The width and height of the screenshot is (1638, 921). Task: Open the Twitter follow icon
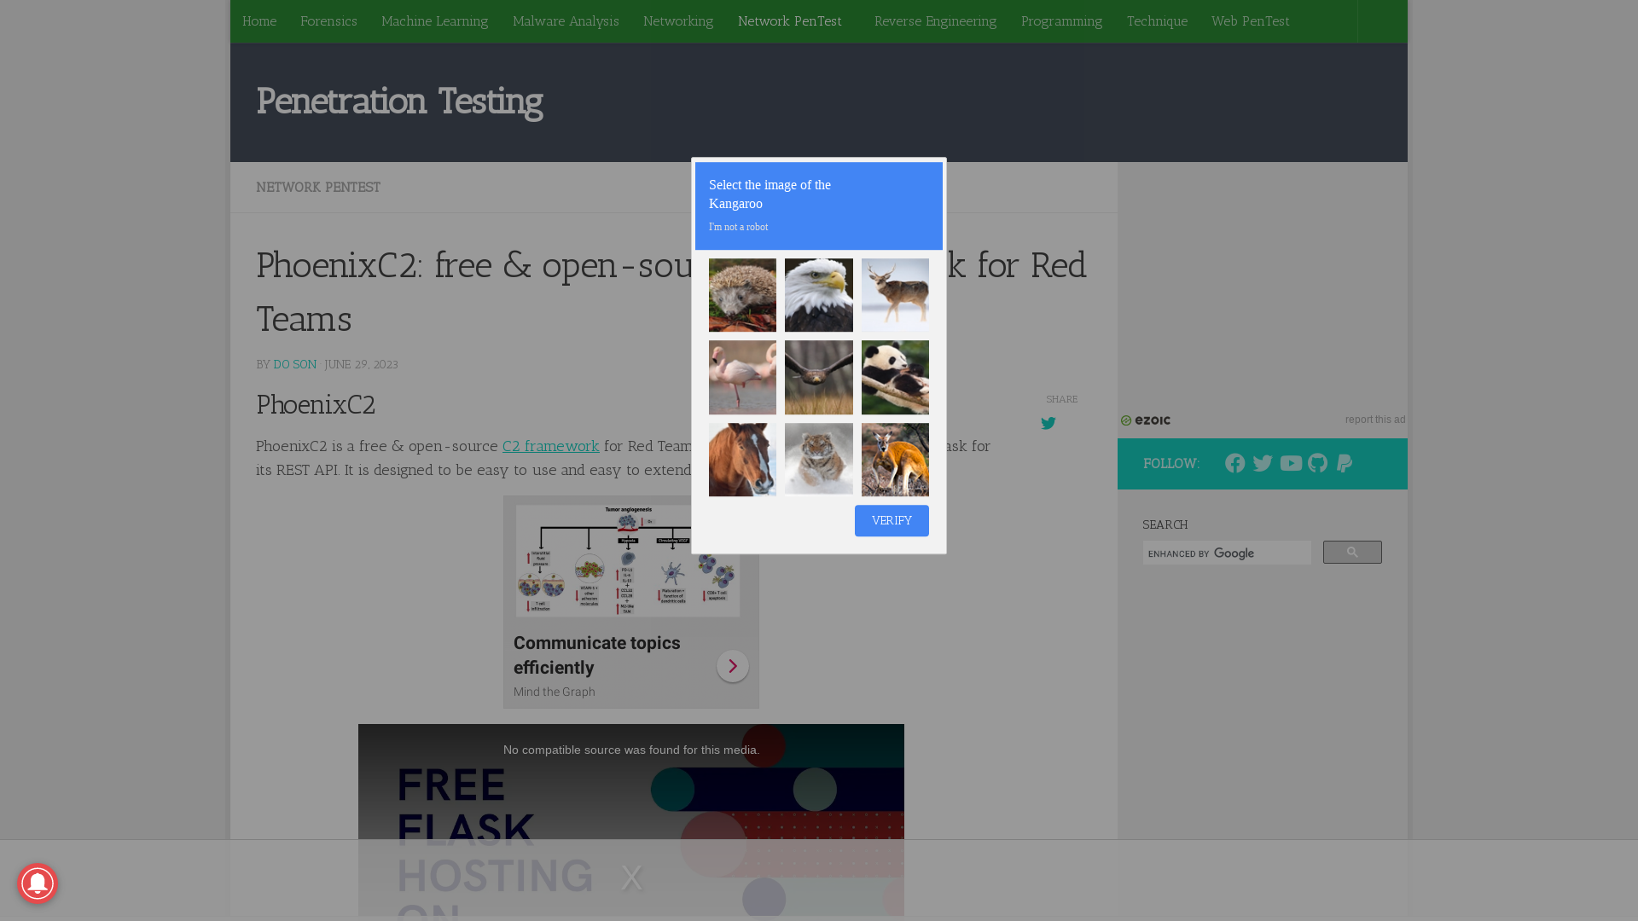pos(1263,463)
